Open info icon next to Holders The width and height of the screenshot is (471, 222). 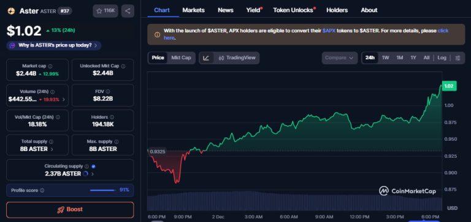coord(112,117)
